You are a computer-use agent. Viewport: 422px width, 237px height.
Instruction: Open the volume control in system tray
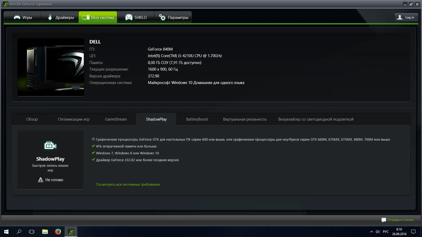[x=378, y=232]
